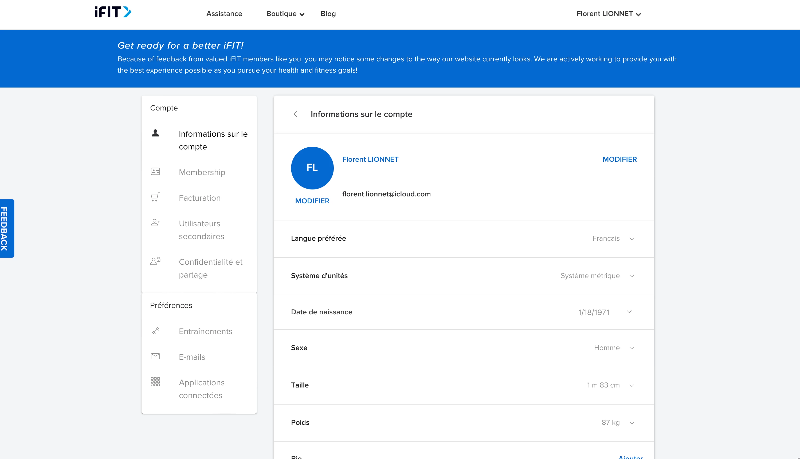Click the florent.lionnet@icloud.com email text
This screenshot has width=800, height=459.
(386, 194)
